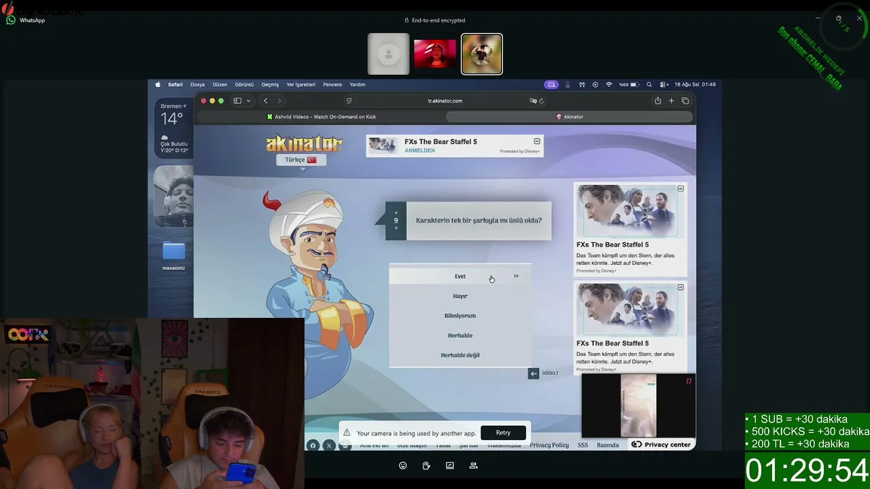Viewport: 870px width, 489px height.
Task: Select the first participant thumbnail with blank avatar
Action: point(389,54)
